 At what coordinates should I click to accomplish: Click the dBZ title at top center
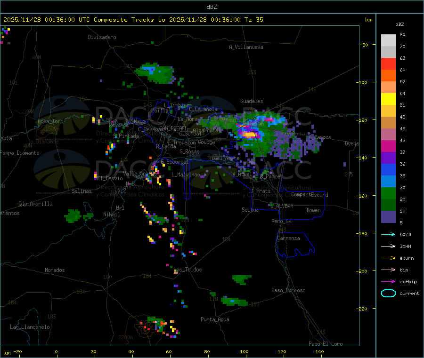pos(212,7)
